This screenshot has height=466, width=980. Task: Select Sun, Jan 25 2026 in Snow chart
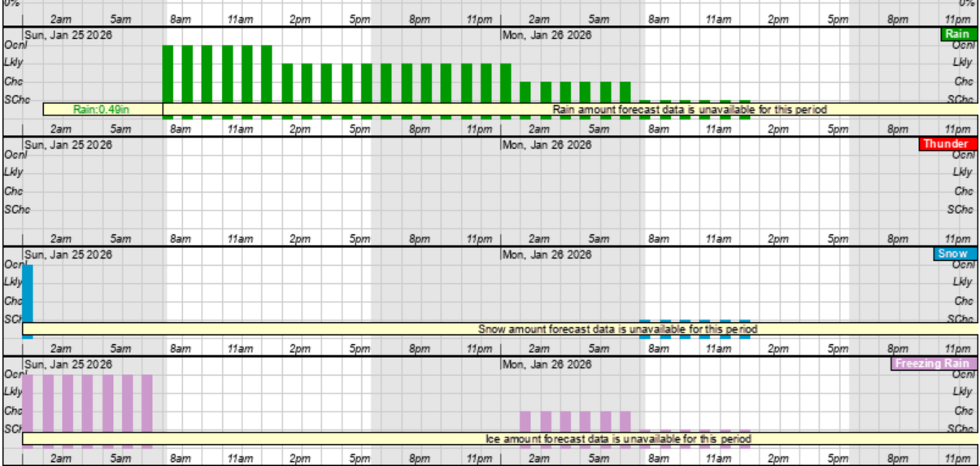(68, 255)
